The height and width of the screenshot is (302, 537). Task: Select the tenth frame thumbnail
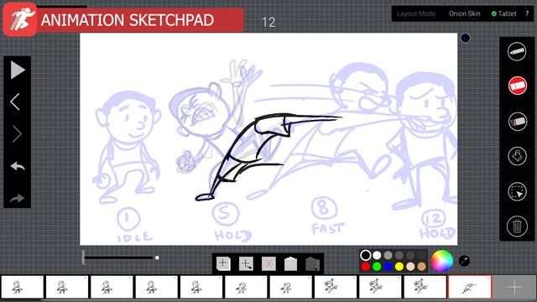pos(425,287)
